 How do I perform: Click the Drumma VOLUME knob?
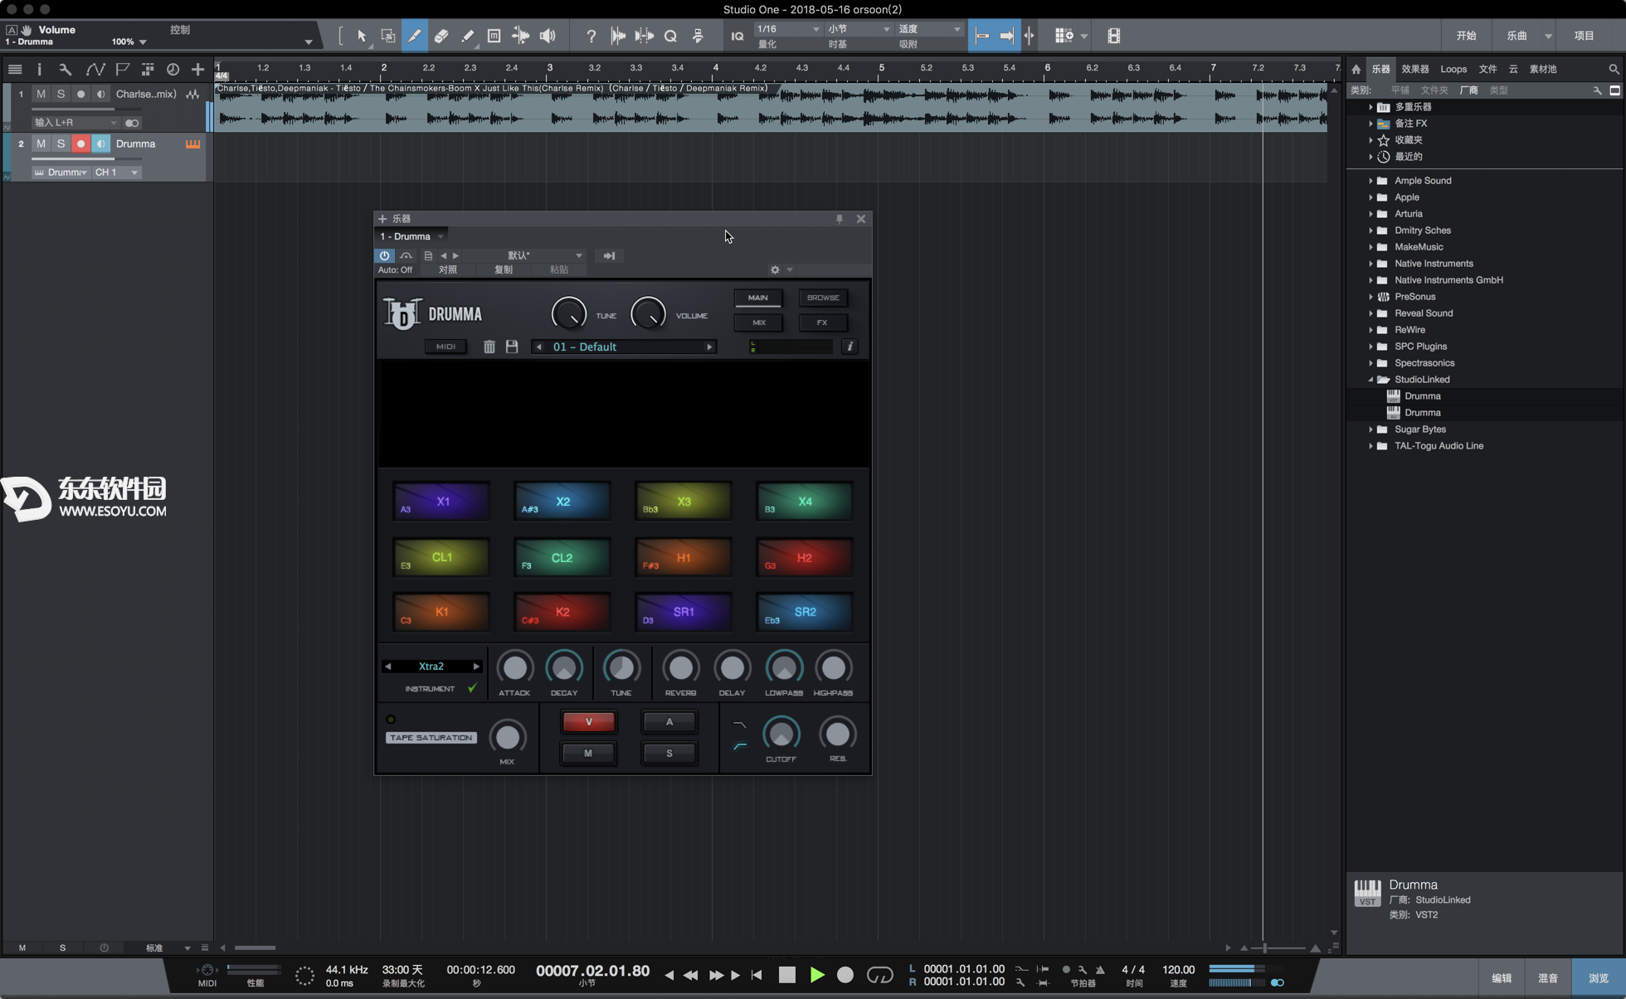point(648,313)
